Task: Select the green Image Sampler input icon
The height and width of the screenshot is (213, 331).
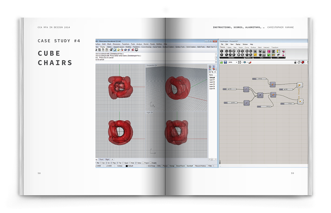Action: tap(269, 55)
